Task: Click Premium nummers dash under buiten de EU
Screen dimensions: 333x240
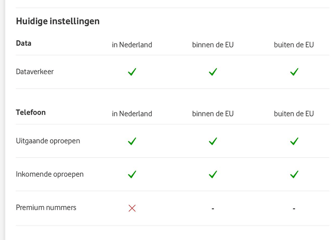Action: [x=294, y=208]
